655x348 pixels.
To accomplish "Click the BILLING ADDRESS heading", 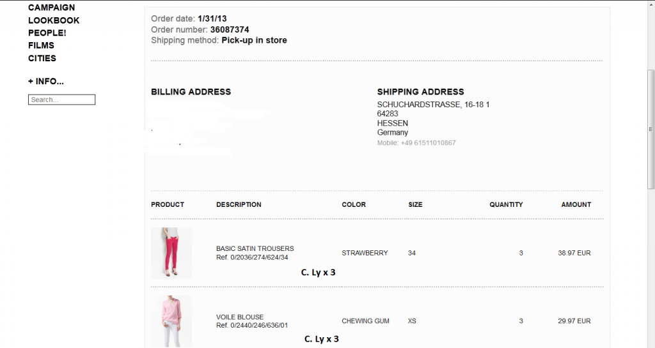I will pyautogui.click(x=191, y=92).
